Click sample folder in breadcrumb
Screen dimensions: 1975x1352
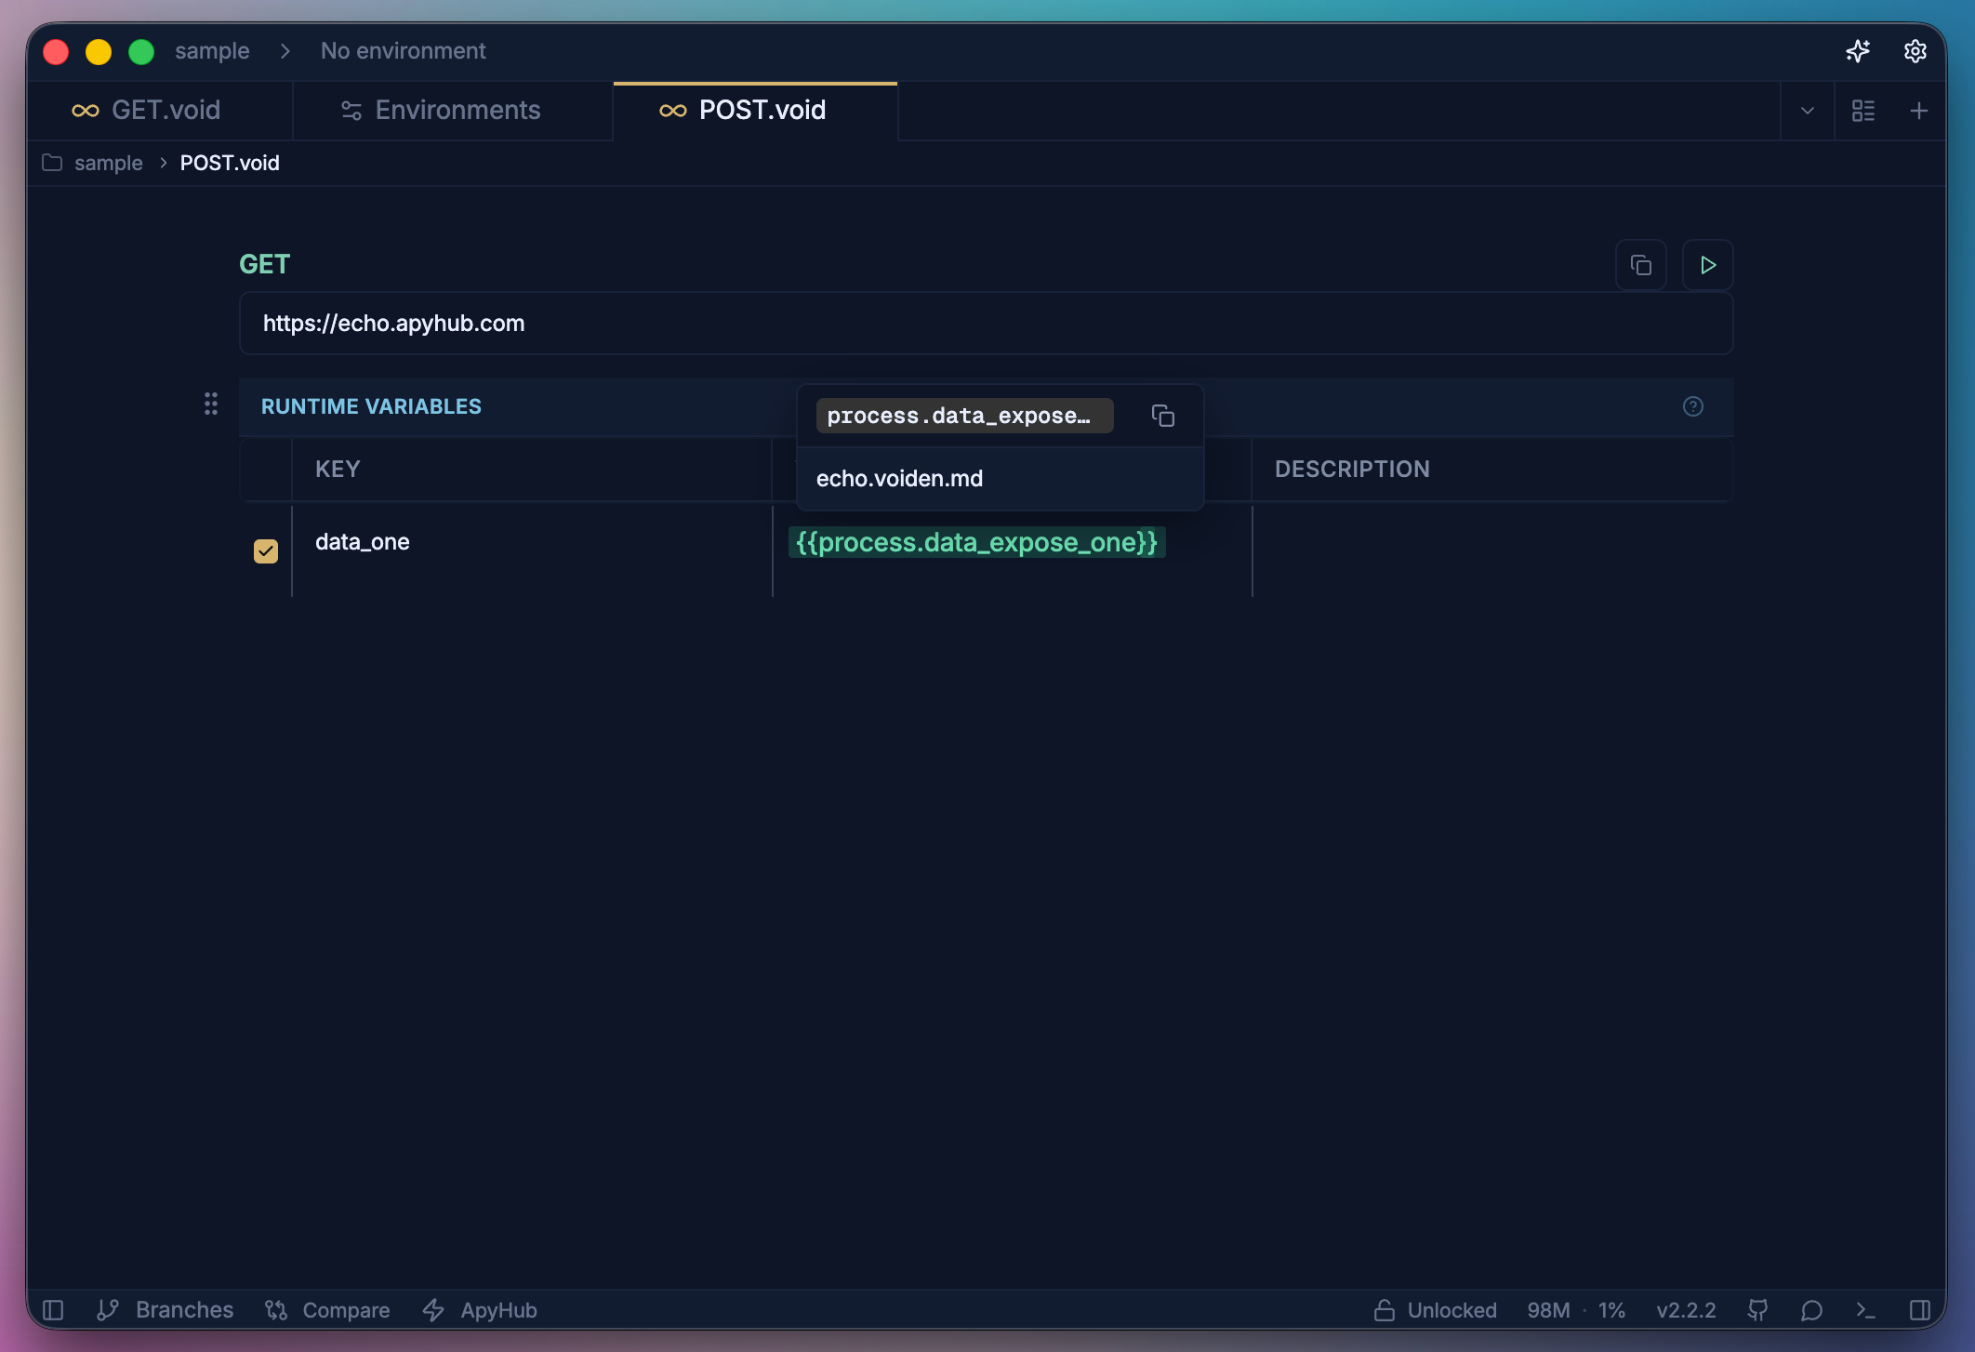(x=108, y=163)
